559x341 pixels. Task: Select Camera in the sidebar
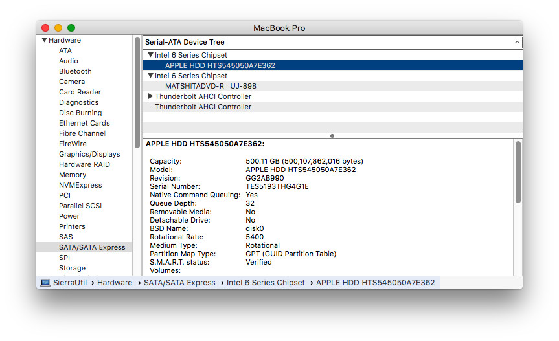point(72,82)
